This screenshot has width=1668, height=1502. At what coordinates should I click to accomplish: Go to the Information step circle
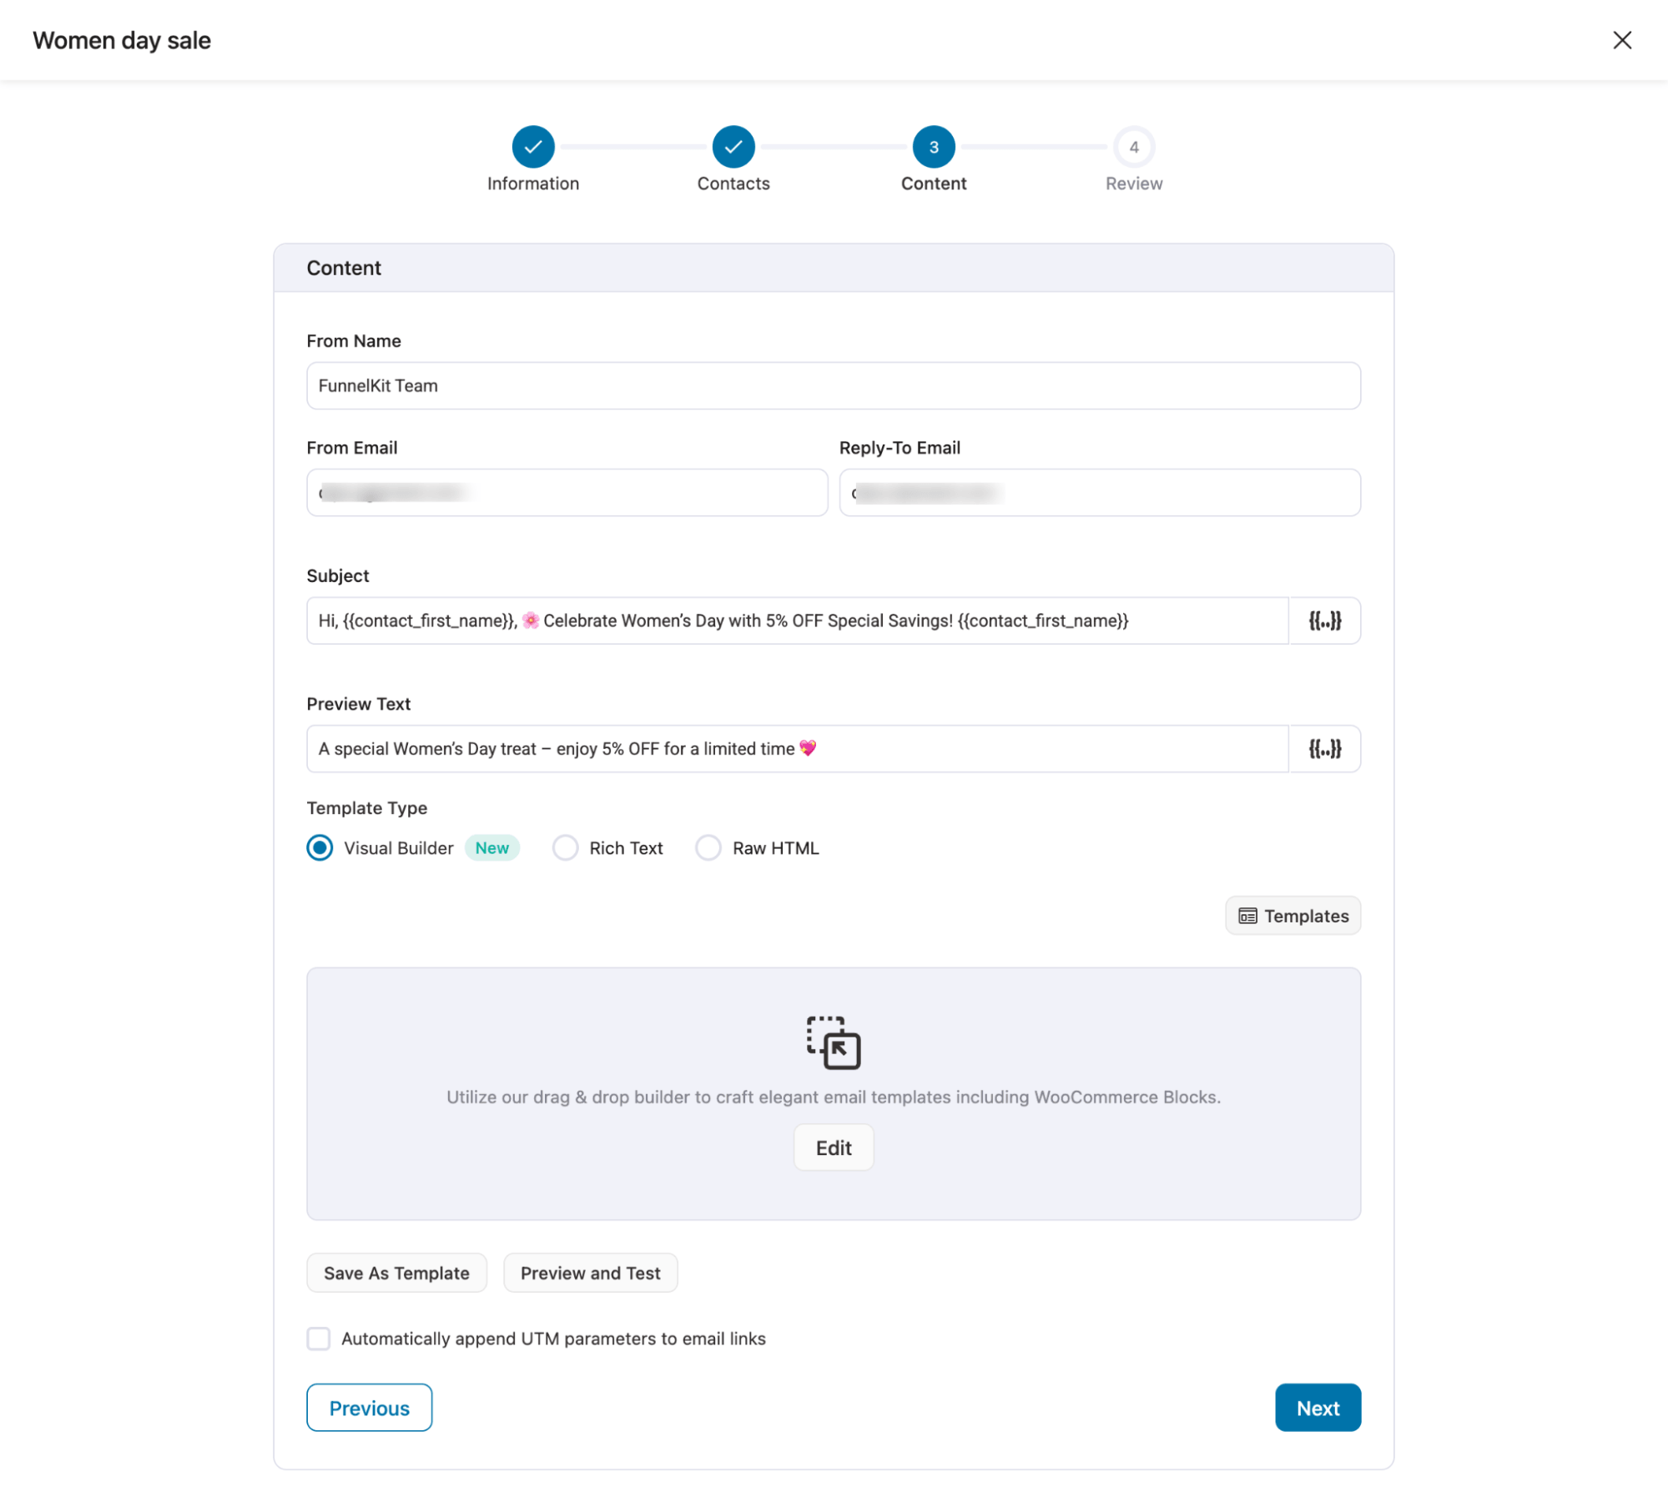pos(533,147)
